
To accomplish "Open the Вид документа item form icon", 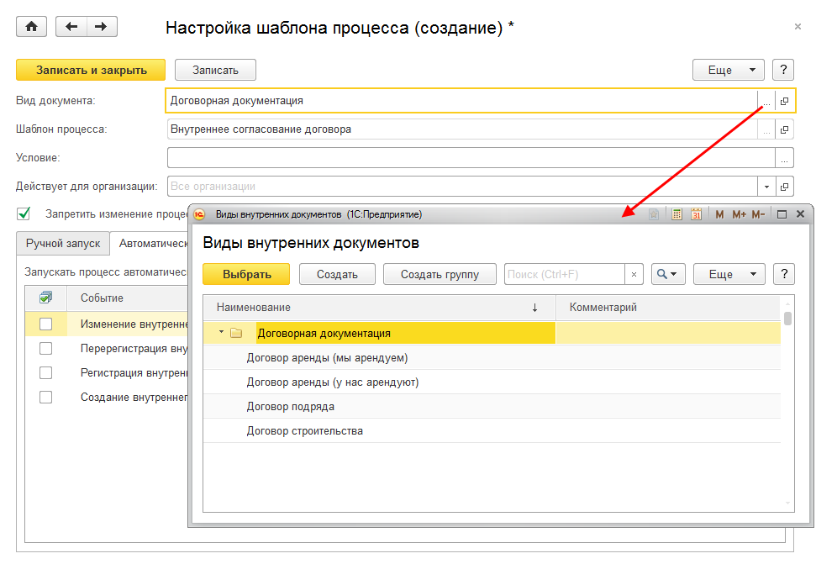I will click(784, 101).
